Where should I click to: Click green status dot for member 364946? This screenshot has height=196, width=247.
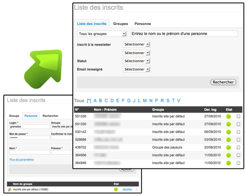coord(228,163)
